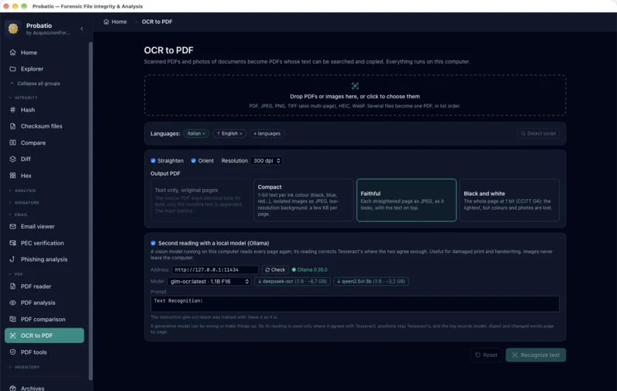The width and height of the screenshot is (617, 391).
Task: Open the glm-ocr model dropdown
Action: [209, 281]
